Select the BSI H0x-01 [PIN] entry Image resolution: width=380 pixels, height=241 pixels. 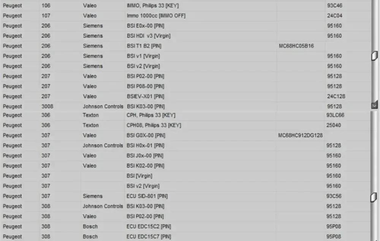click(x=146, y=146)
